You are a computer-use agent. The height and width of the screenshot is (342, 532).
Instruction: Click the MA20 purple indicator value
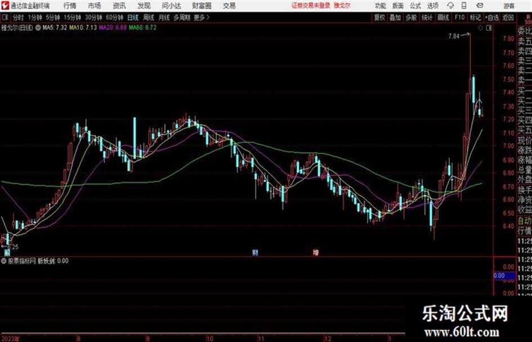(x=113, y=28)
